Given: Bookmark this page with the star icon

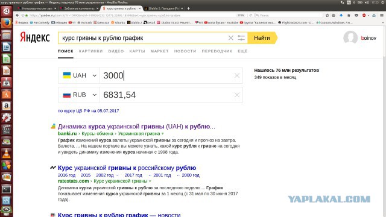Looking at the screenshot, I should click(x=327, y=15).
